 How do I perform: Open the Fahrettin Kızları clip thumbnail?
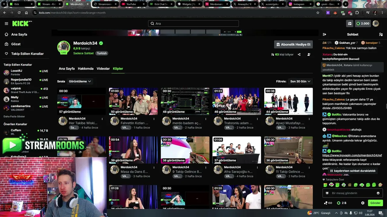[x=133, y=101]
